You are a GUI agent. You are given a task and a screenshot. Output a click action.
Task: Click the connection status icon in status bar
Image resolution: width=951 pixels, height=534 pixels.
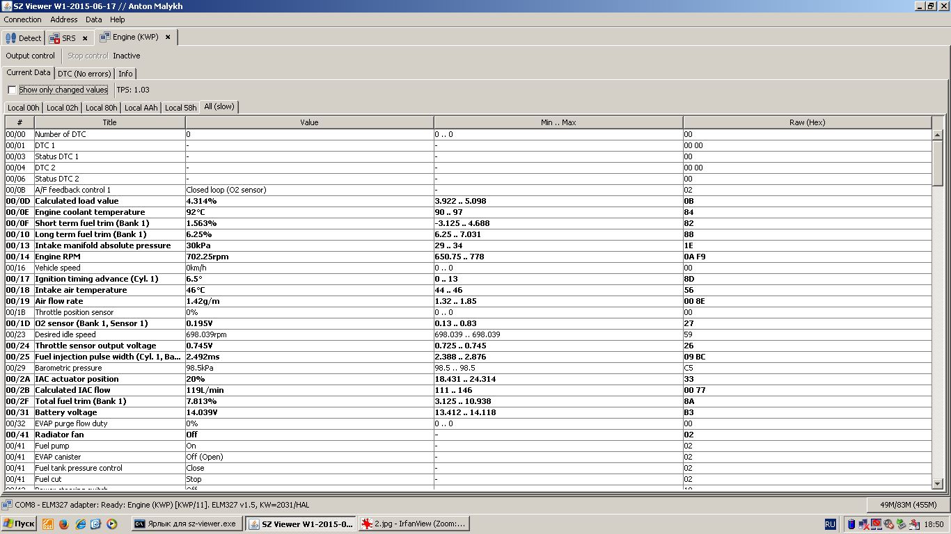click(6, 505)
